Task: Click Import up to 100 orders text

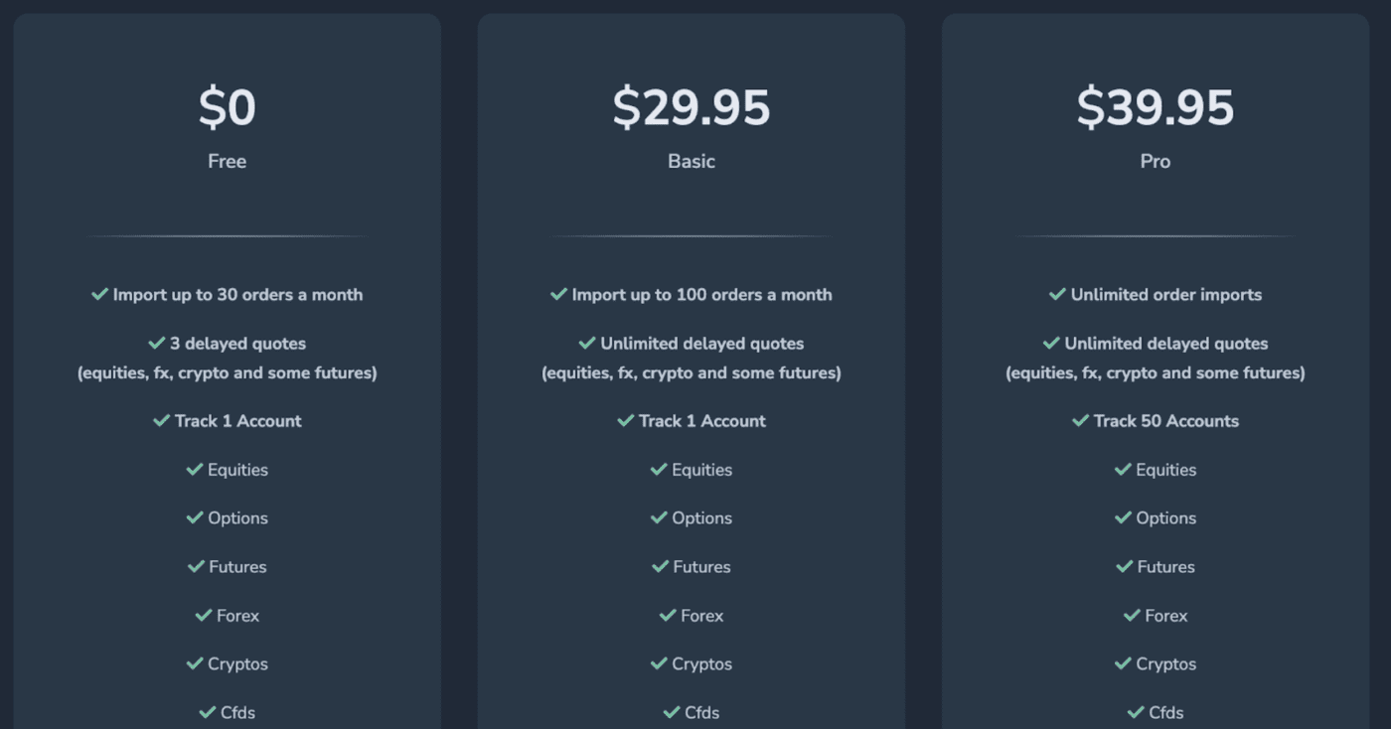Action: [702, 295]
